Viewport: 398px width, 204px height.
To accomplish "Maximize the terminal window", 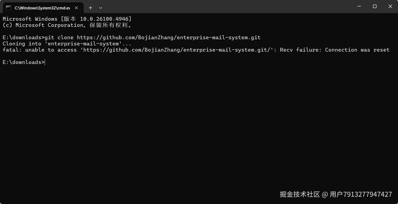I will point(375,6).
